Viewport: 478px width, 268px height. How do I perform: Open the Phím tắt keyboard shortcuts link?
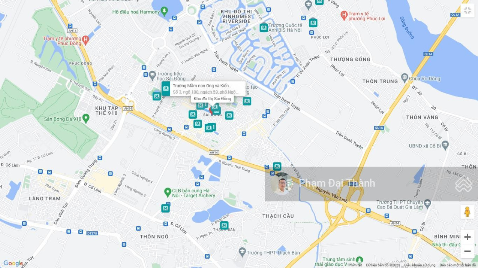[x=355, y=265]
